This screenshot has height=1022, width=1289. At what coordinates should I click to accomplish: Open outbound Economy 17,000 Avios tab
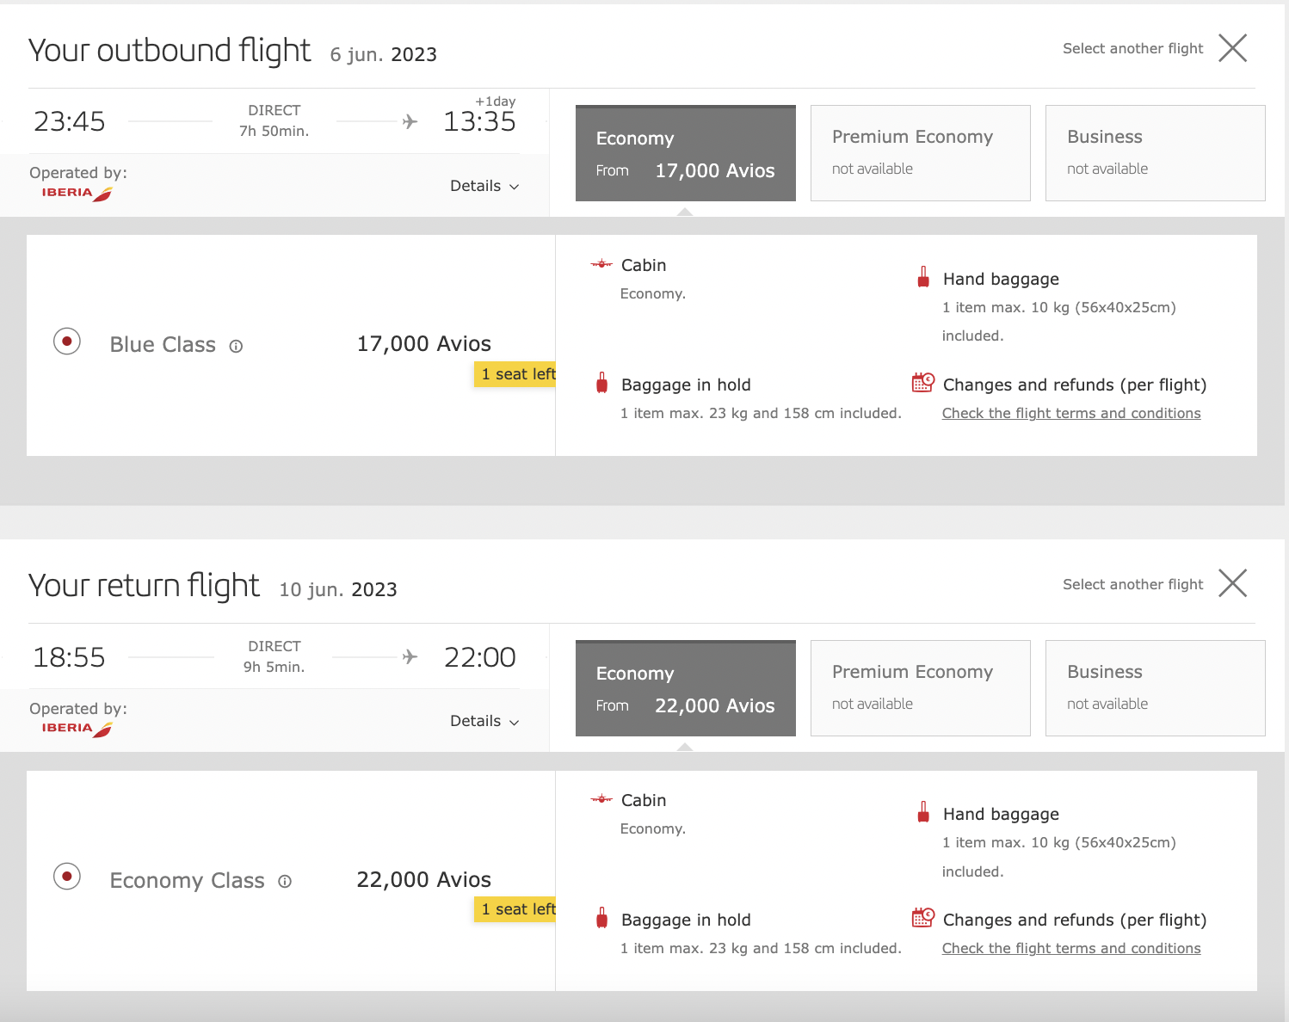coord(685,154)
